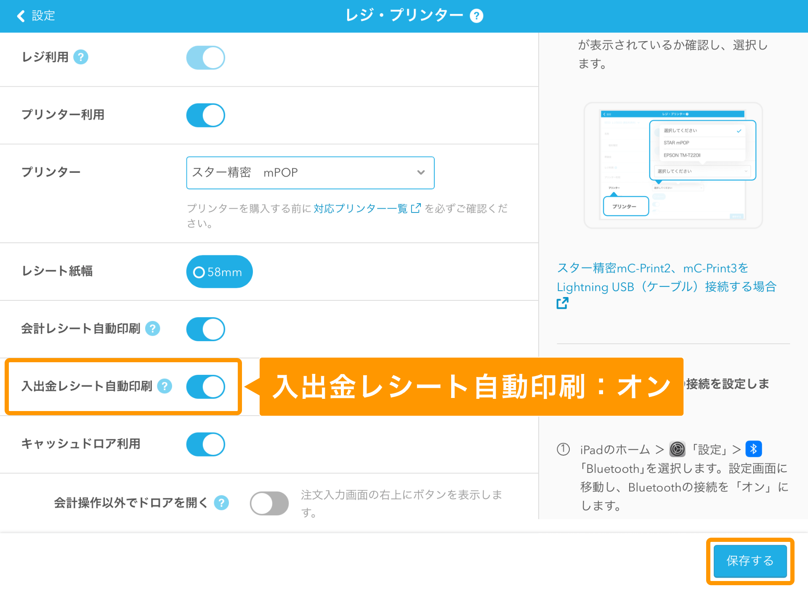
Task: Click the Bluetooth icon in instructions
Action: [753, 449]
